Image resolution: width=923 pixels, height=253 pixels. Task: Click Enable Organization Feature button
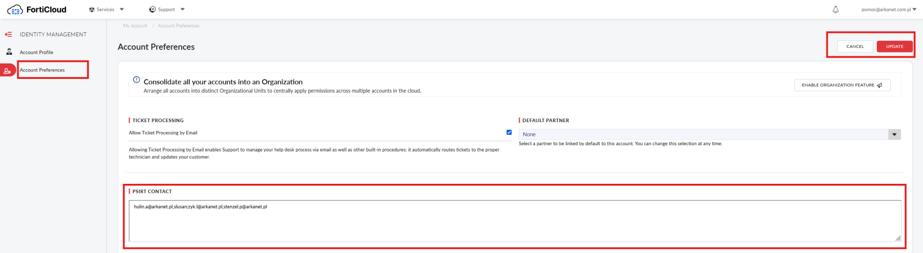click(842, 85)
